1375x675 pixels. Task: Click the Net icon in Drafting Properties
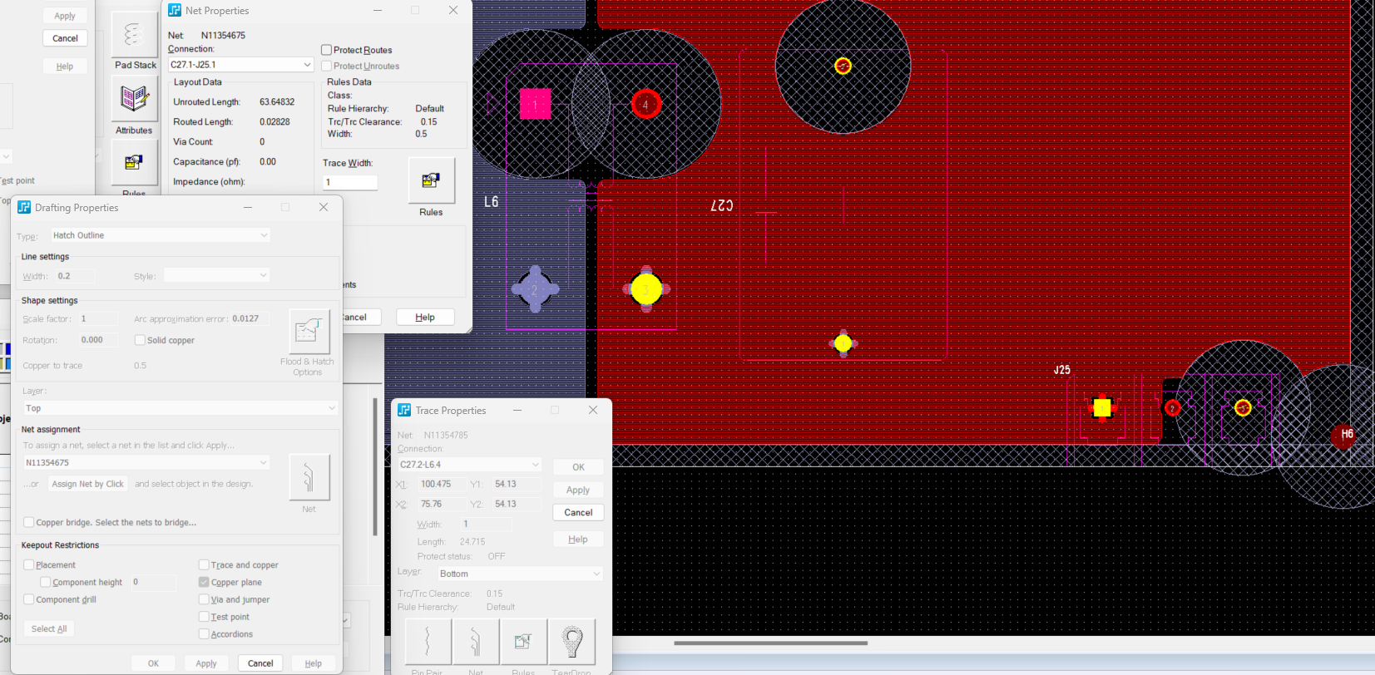(309, 477)
